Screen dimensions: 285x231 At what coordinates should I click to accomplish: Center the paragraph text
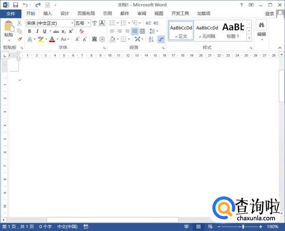[x=120, y=31]
